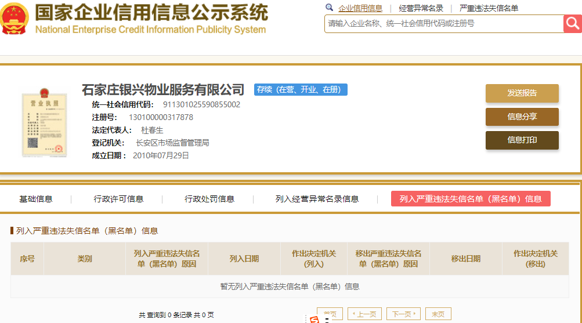Click establishment date 2010年07月29日
582x323 pixels.
coord(161,156)
